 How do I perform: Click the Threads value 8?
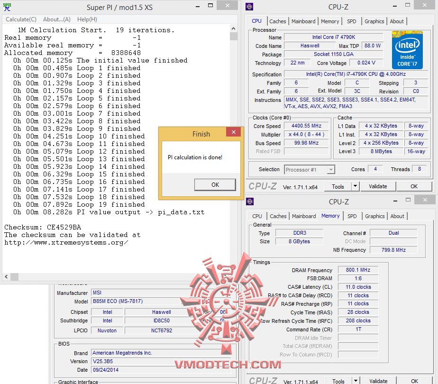(x=420, y=169)
